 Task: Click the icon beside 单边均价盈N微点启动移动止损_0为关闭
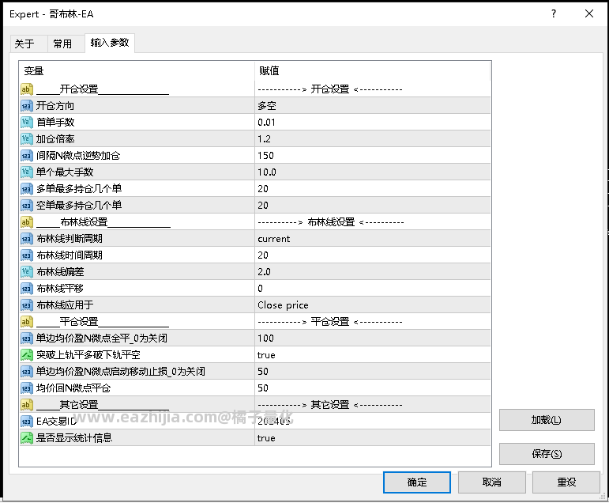(x=26, y=372)
